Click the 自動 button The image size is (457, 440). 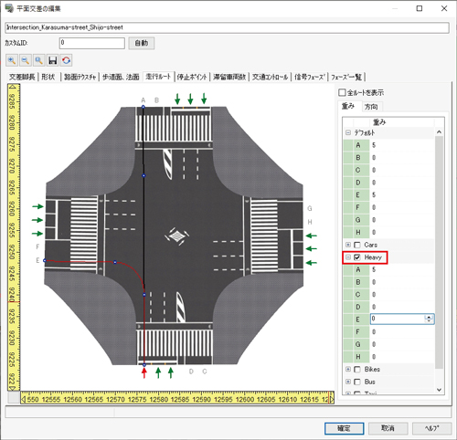pyautogui.click(x=142, y=43)
